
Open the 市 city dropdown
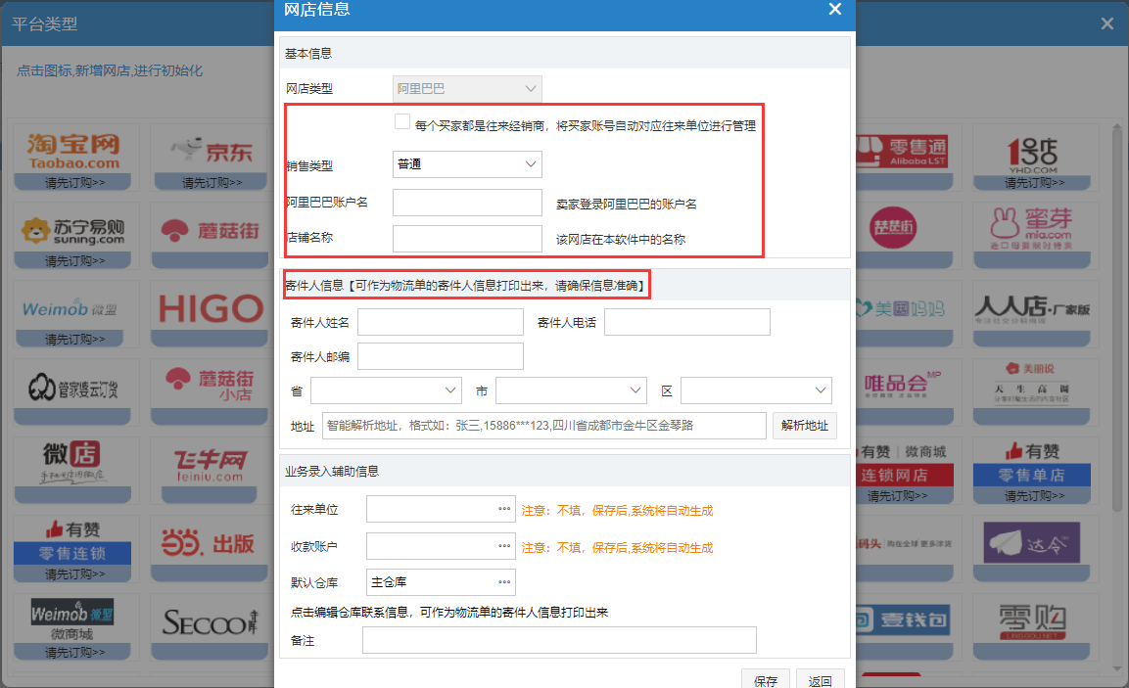571,390
